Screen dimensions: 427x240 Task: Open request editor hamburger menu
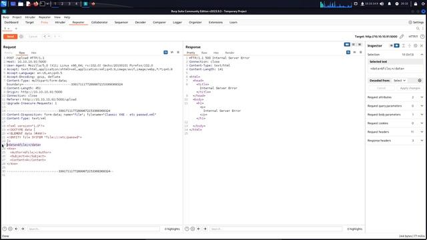coord(178,52)
